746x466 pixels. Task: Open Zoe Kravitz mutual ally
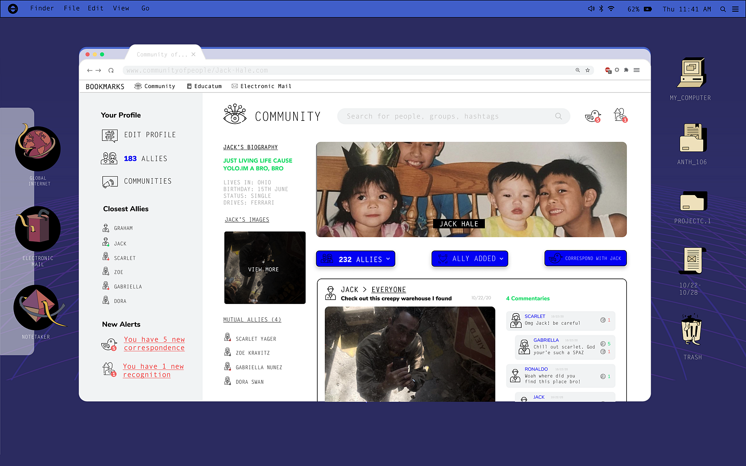247,353
